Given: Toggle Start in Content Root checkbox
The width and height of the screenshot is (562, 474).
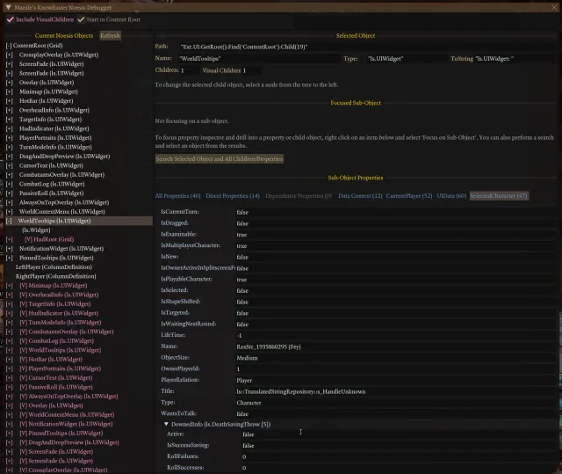Looking at the screenshot, I should [x=81, y=19].
